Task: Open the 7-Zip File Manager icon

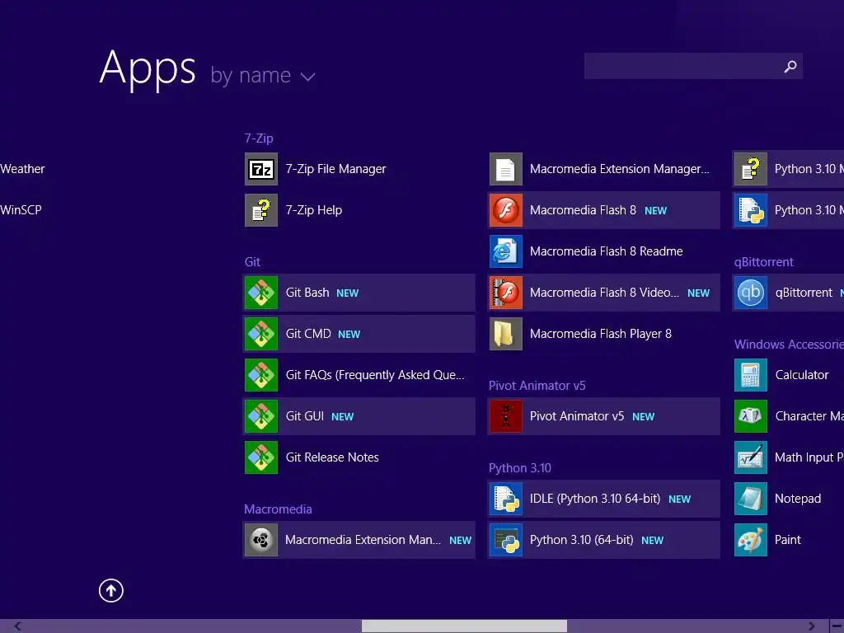Action: 261,169
